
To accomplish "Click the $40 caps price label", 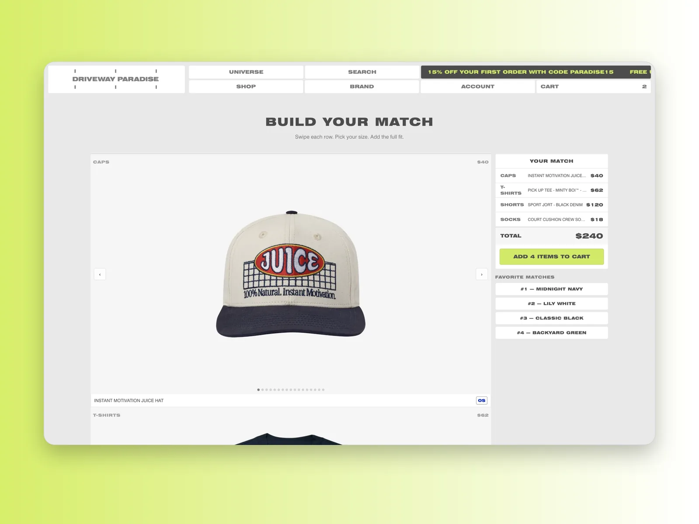I will (x=483, y=162).
